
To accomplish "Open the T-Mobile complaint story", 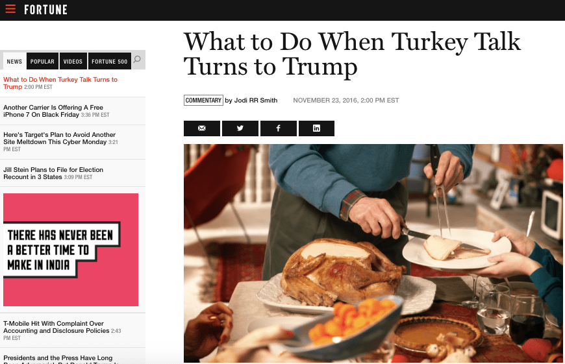I will 62,330.
